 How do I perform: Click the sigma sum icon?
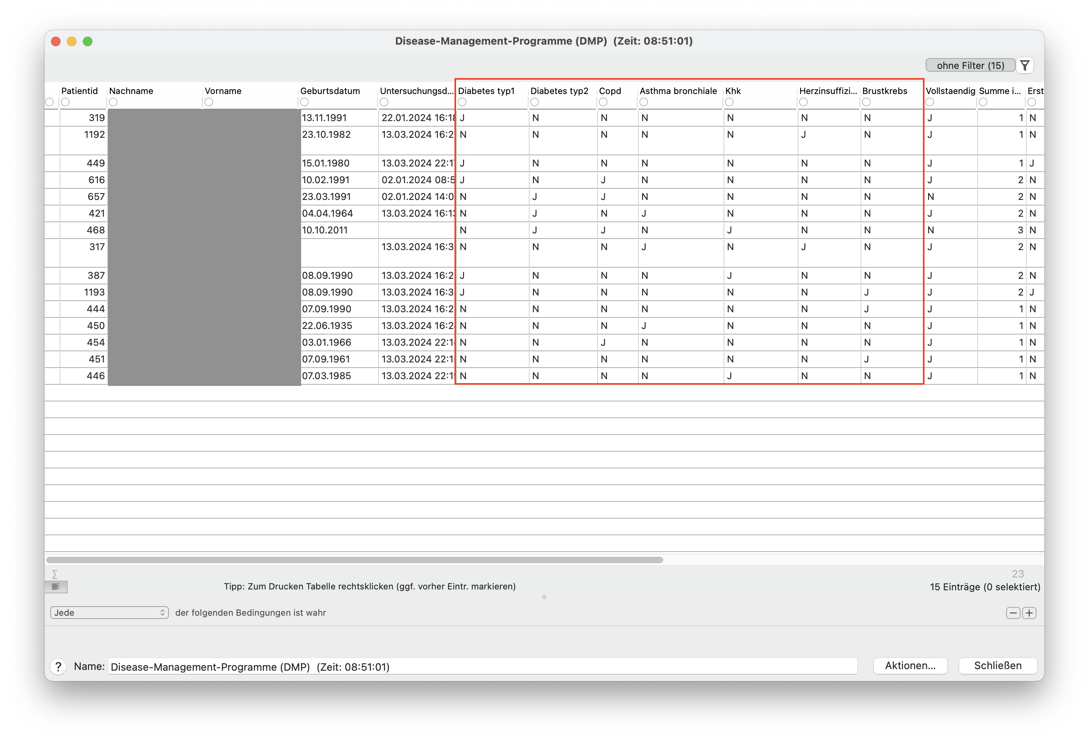pyautogui.click(x=55, y=574)
